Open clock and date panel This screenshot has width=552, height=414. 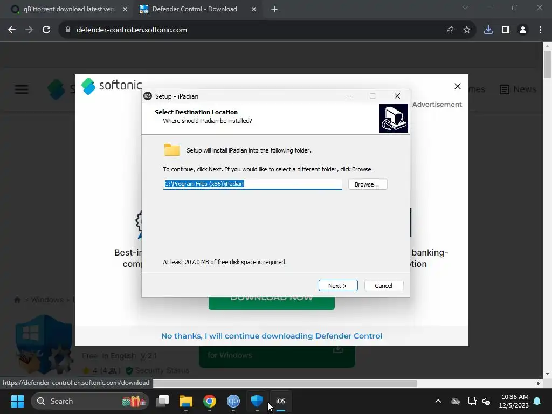514,401
